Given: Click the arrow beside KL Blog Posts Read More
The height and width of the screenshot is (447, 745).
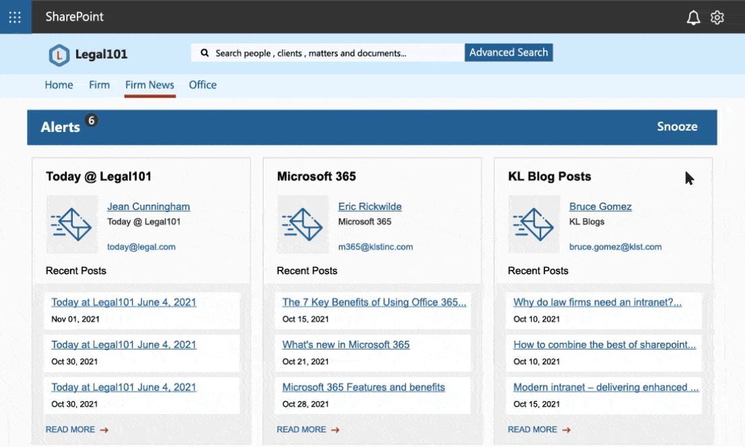Looking at the screenshot, I should click(566, 430).
